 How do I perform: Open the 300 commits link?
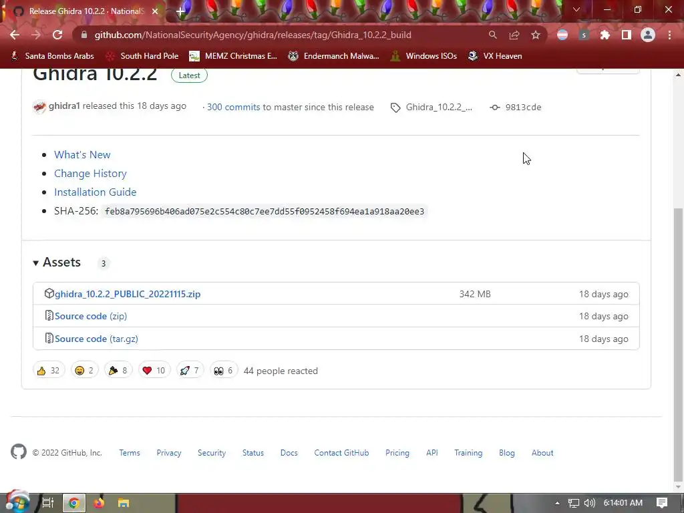coord(233,108)
